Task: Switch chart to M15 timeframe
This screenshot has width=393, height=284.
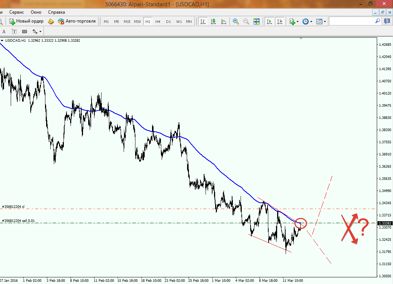Action: [x=127, y=21]
